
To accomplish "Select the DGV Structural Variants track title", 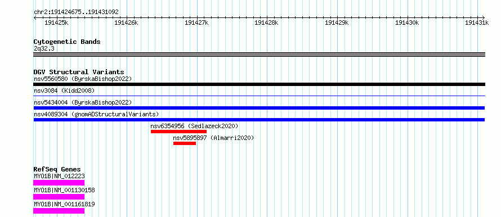I will tap(79, 72).
